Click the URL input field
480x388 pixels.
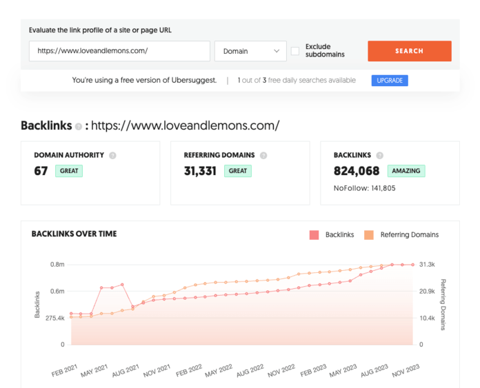119,51
